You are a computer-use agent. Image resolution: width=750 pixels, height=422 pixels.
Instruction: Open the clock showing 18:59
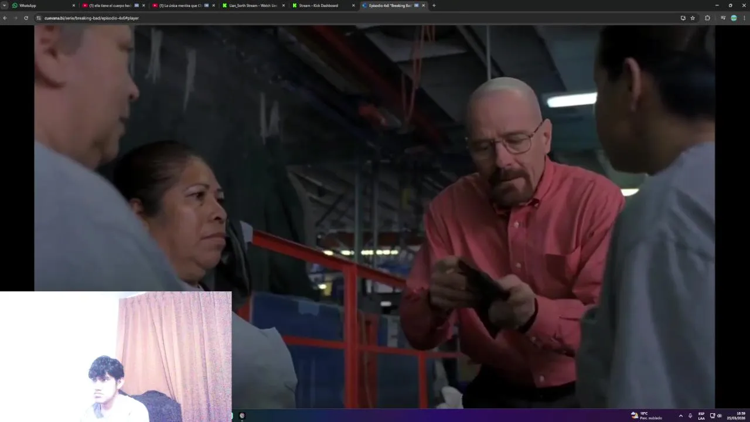(x=737, y=416)
